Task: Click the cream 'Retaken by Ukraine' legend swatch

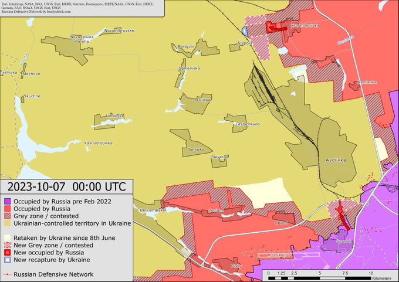Action: click(x=8, y=238)
